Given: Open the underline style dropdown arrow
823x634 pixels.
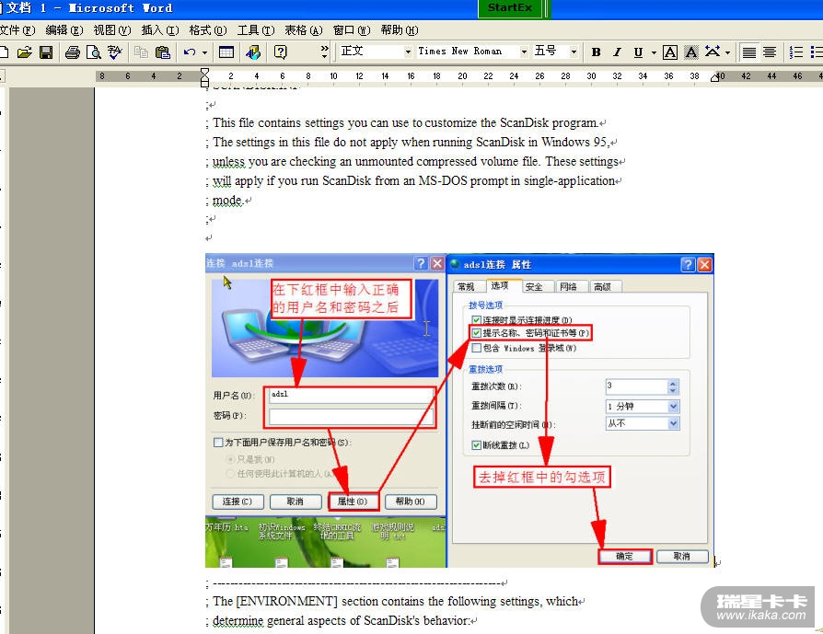Looking at the screenshot, I should coord(654,52).
